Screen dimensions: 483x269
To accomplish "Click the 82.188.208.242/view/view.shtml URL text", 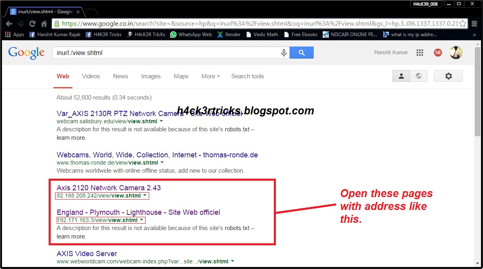I will coord(99,196).
